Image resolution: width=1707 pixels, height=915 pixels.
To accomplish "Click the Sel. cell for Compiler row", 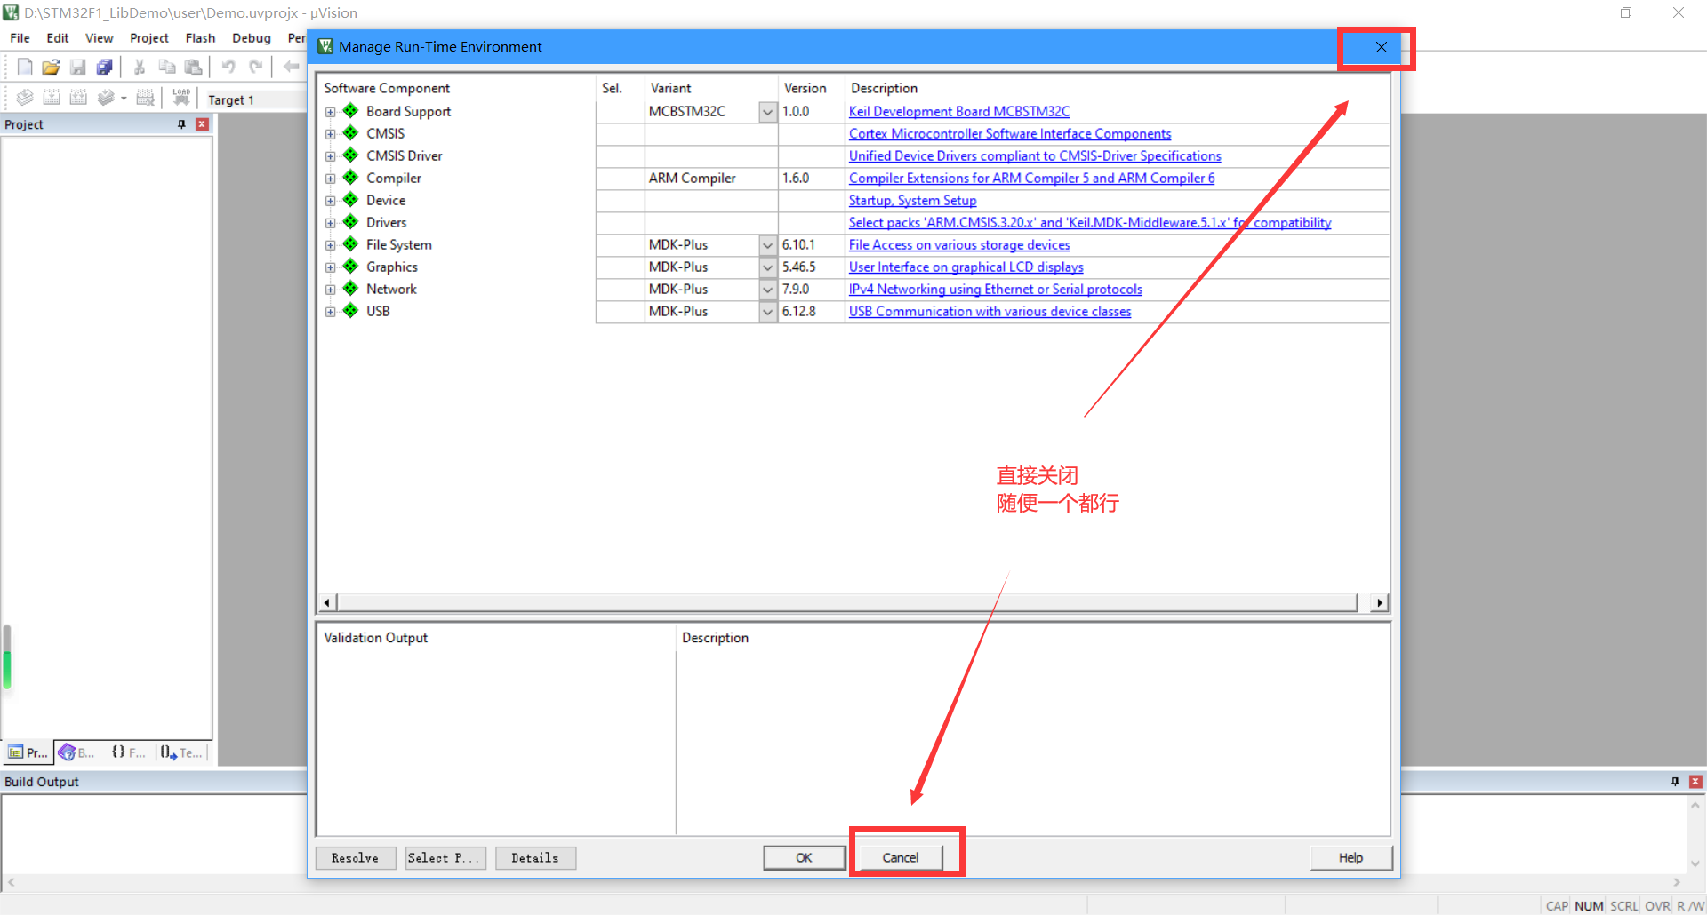I will point(620,179).
